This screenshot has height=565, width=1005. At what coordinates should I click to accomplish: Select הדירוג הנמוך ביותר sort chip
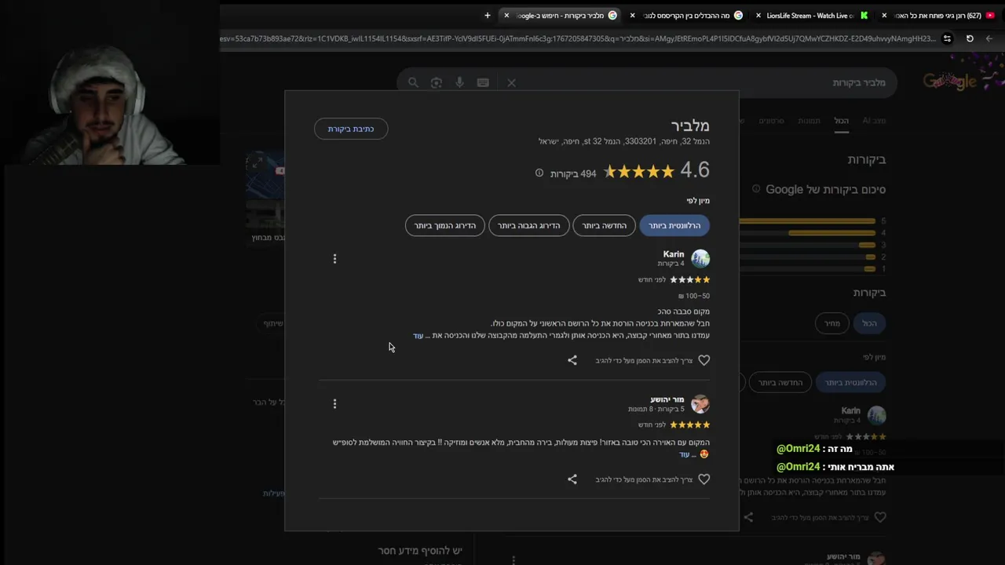click(445, 226)
